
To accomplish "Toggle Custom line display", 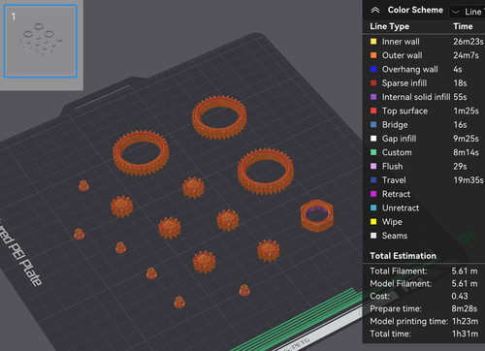I will coord(397,152).
